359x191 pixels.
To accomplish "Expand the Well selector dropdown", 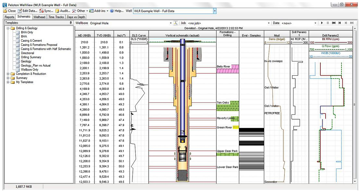I will (x=215, y=11).
